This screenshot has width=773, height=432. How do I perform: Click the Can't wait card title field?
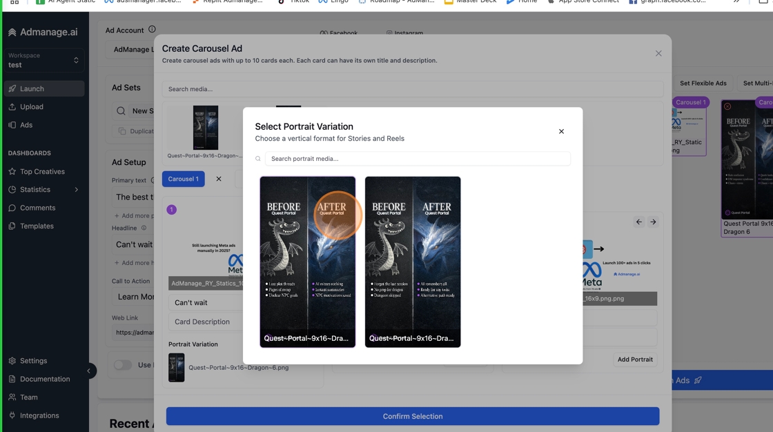click(206, 303)
